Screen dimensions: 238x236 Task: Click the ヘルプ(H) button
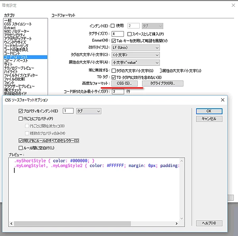[209, 223]
